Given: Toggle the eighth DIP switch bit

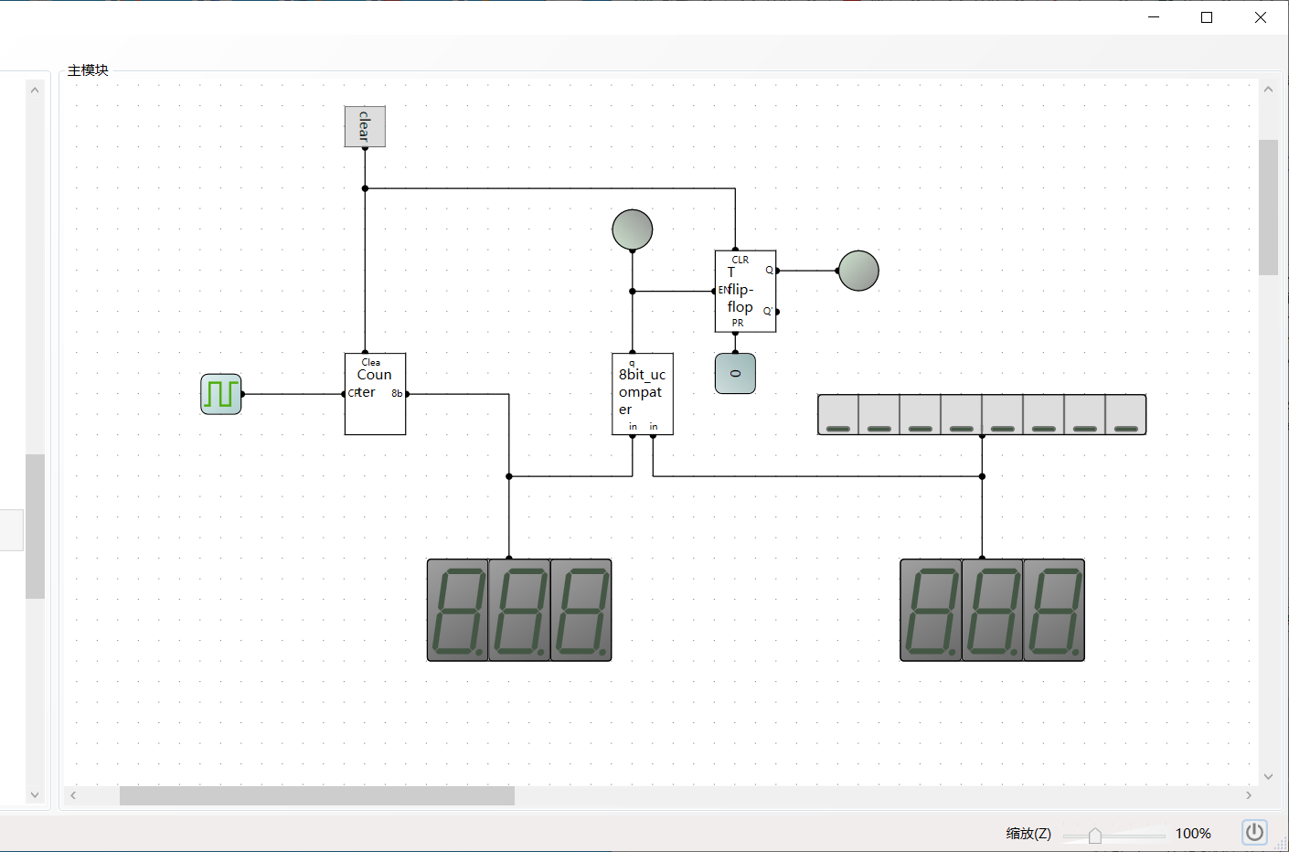Looking at the screenshot, I should click(x=1125, y=414).
